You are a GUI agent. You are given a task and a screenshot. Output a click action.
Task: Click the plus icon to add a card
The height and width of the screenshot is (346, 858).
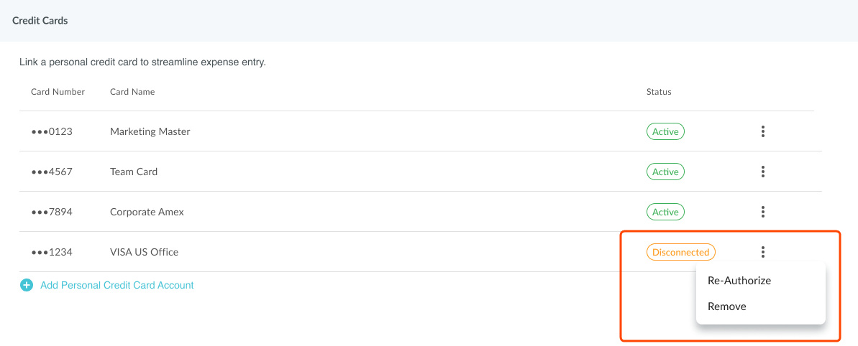tap(27, 285)
